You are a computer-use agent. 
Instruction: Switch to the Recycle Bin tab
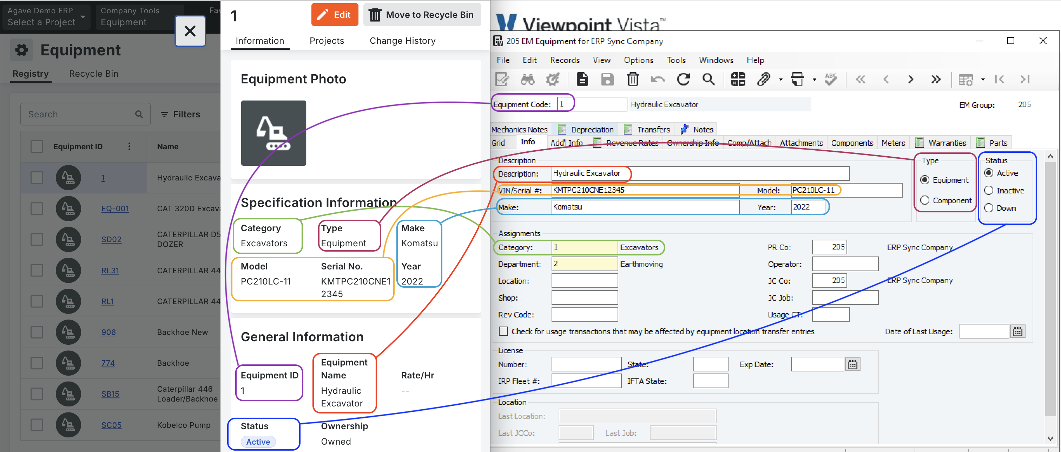[93, 74]
